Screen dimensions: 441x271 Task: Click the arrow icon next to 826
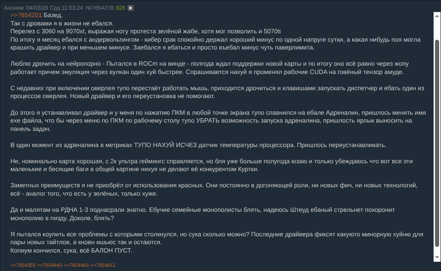(x=130, y=8)
